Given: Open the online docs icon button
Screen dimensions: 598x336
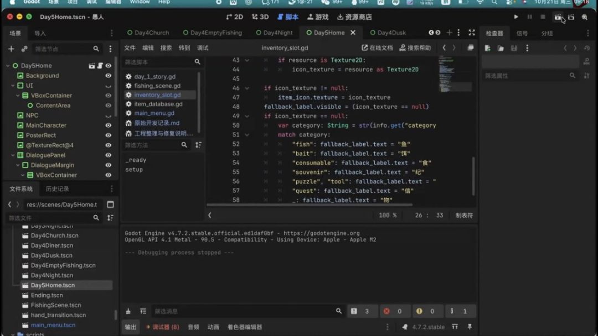Looking at the screenshot, I should coord(377,48).
